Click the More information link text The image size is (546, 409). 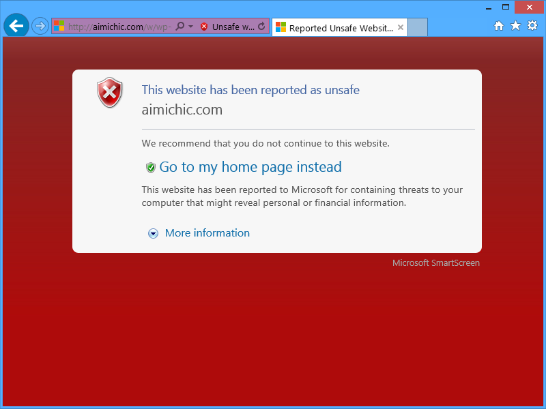click(207, 232)
